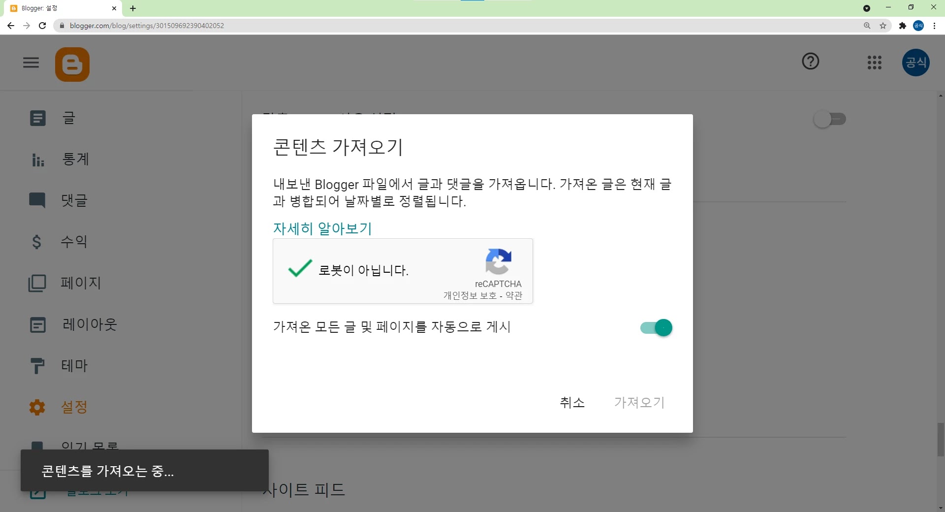Toggle the switch behind the dialog
The image size is (945, 512).
pos(830,119)
